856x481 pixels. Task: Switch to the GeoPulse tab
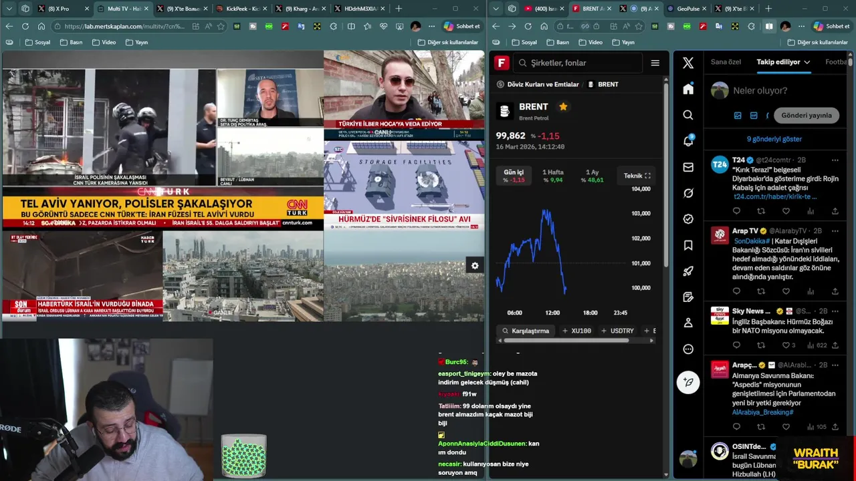tap(687, 9)
